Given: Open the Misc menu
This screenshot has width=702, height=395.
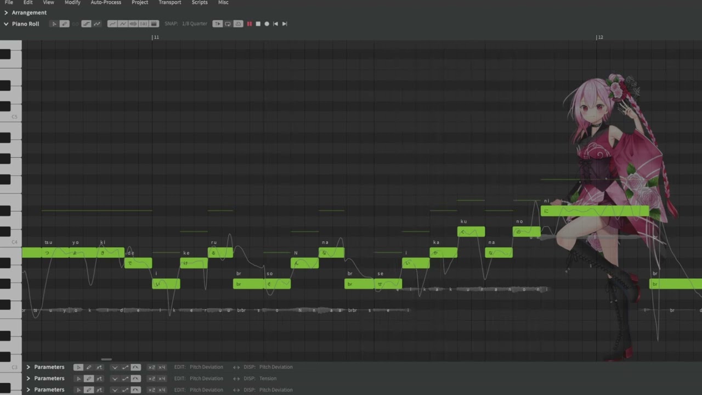Looking at the screenshot, I should pos(223,2).
